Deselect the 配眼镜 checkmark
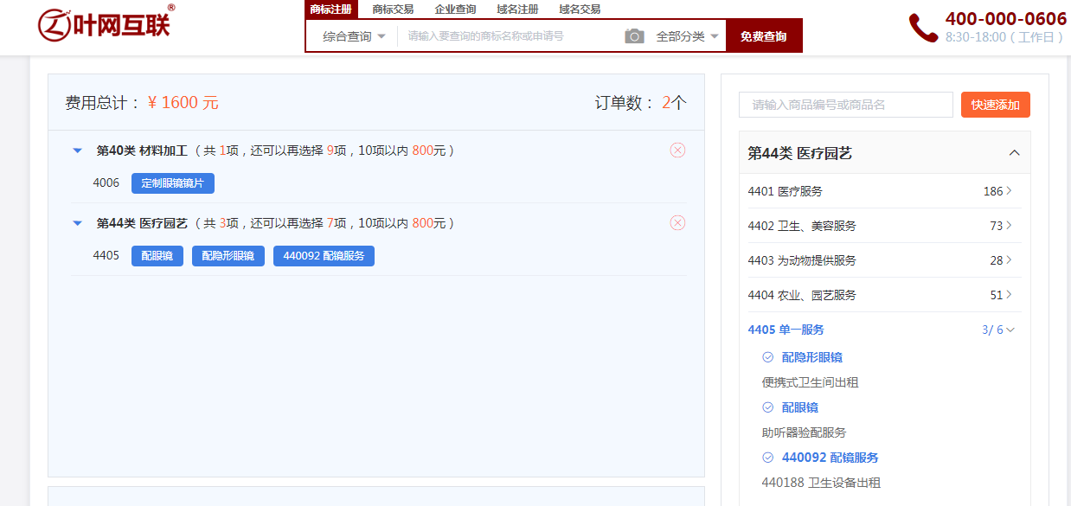 tap(767, 407)
